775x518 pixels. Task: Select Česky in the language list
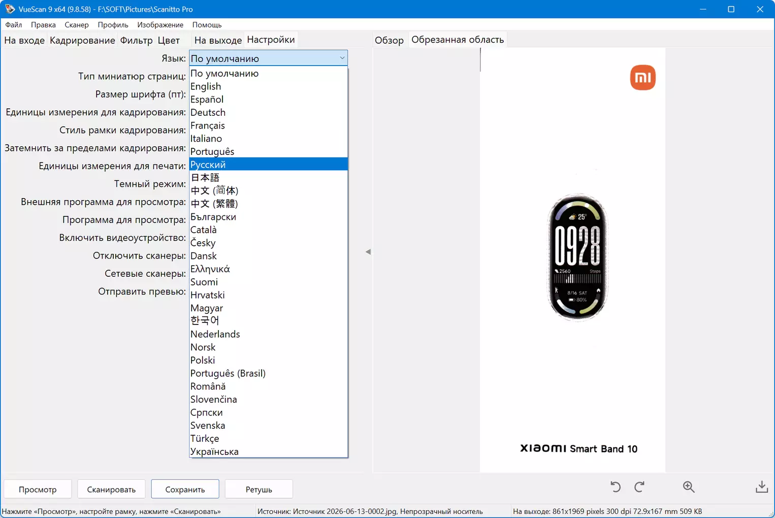click(268, 243)
